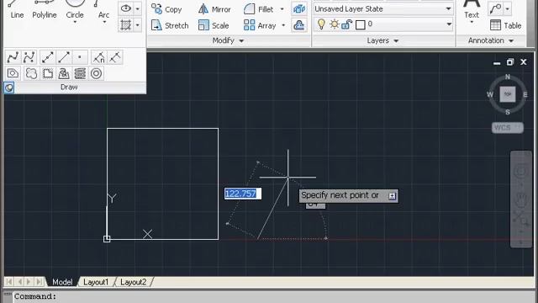Image resolution: width=538 pixels, height=303 pixels.
Task: Switch to the Layout1 tab
Action: tap(96, 282)
